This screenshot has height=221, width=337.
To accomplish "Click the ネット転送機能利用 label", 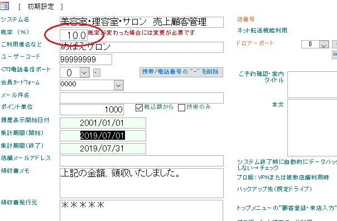I will pos(262,31).
